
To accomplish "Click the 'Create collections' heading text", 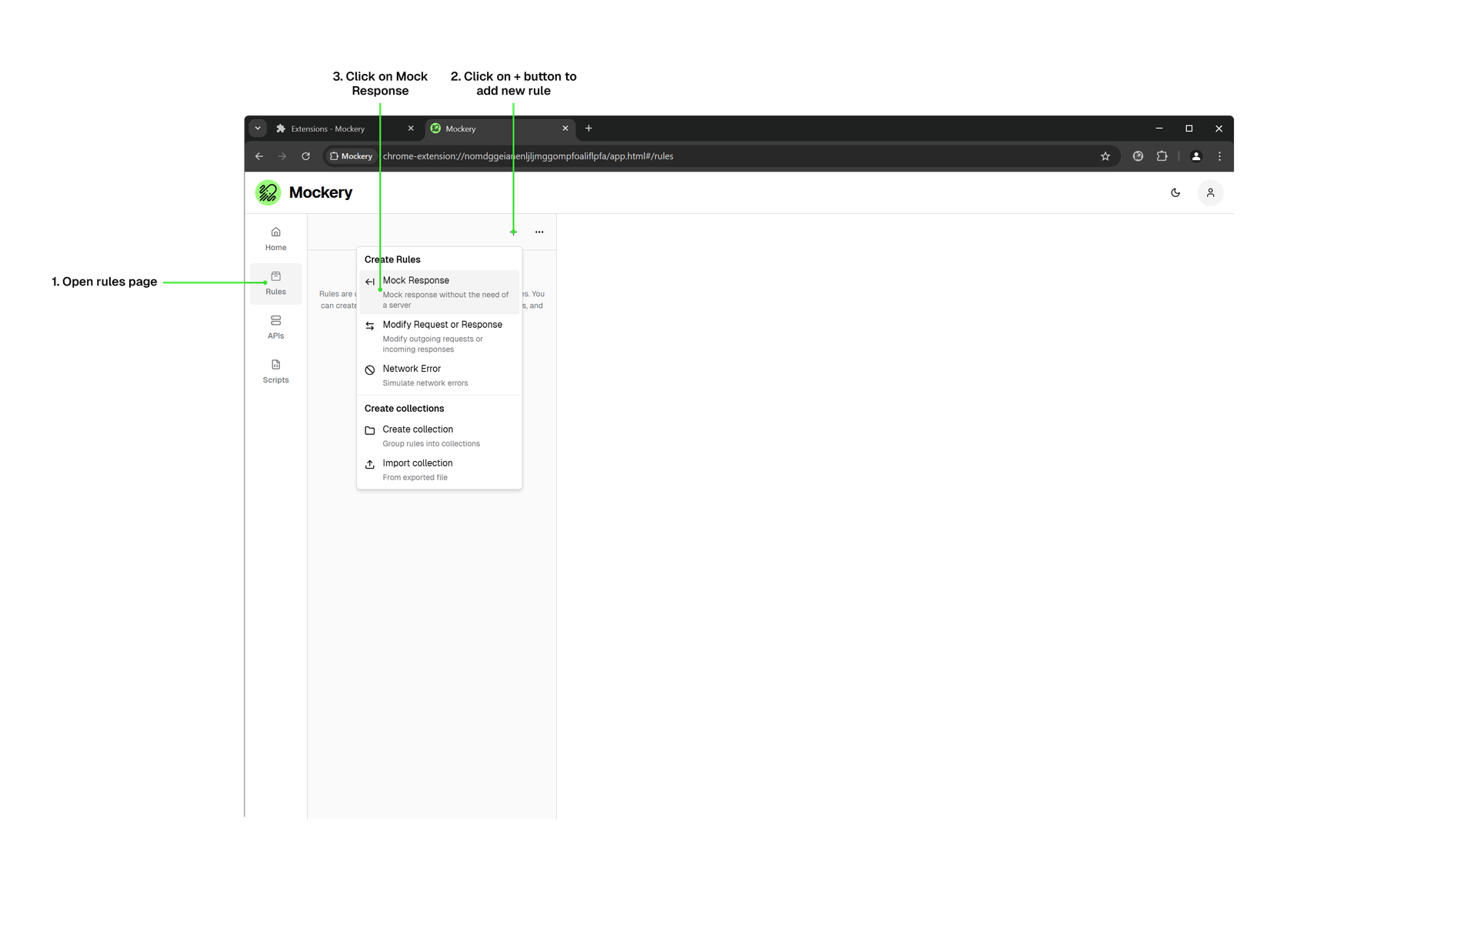I will [404, 409].
